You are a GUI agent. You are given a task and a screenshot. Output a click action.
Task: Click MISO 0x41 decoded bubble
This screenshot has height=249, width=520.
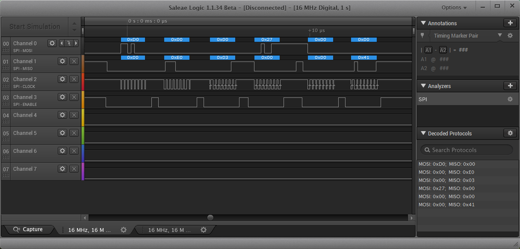pyautogui.click(x=364, y=57)
